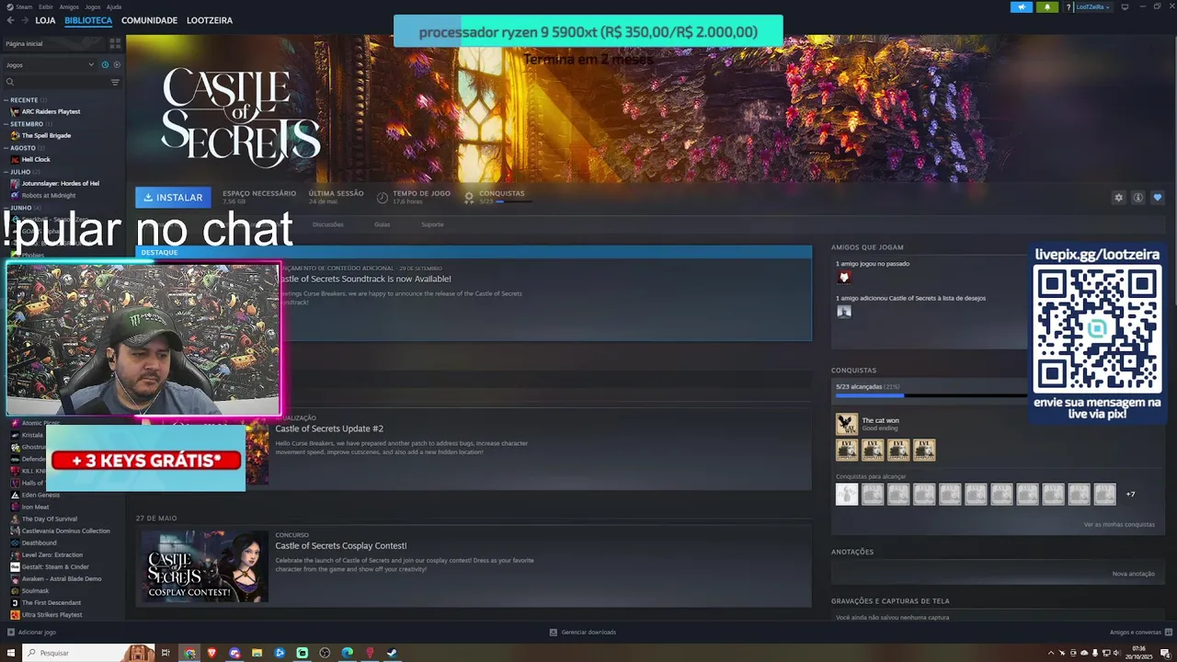Click the library search field

(55, 82)
